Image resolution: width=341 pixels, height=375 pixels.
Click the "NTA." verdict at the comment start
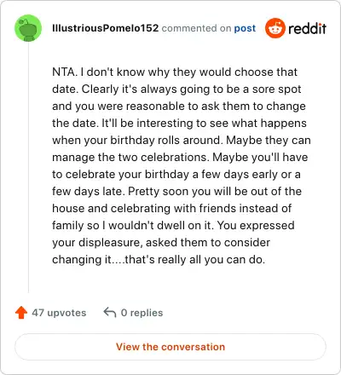(x=65, y=72)
